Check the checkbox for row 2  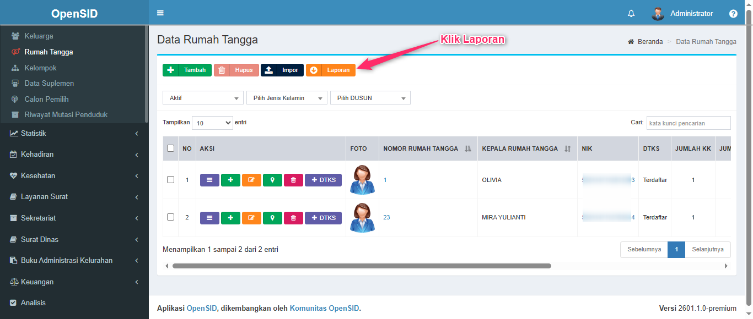(x=170, y=217)
